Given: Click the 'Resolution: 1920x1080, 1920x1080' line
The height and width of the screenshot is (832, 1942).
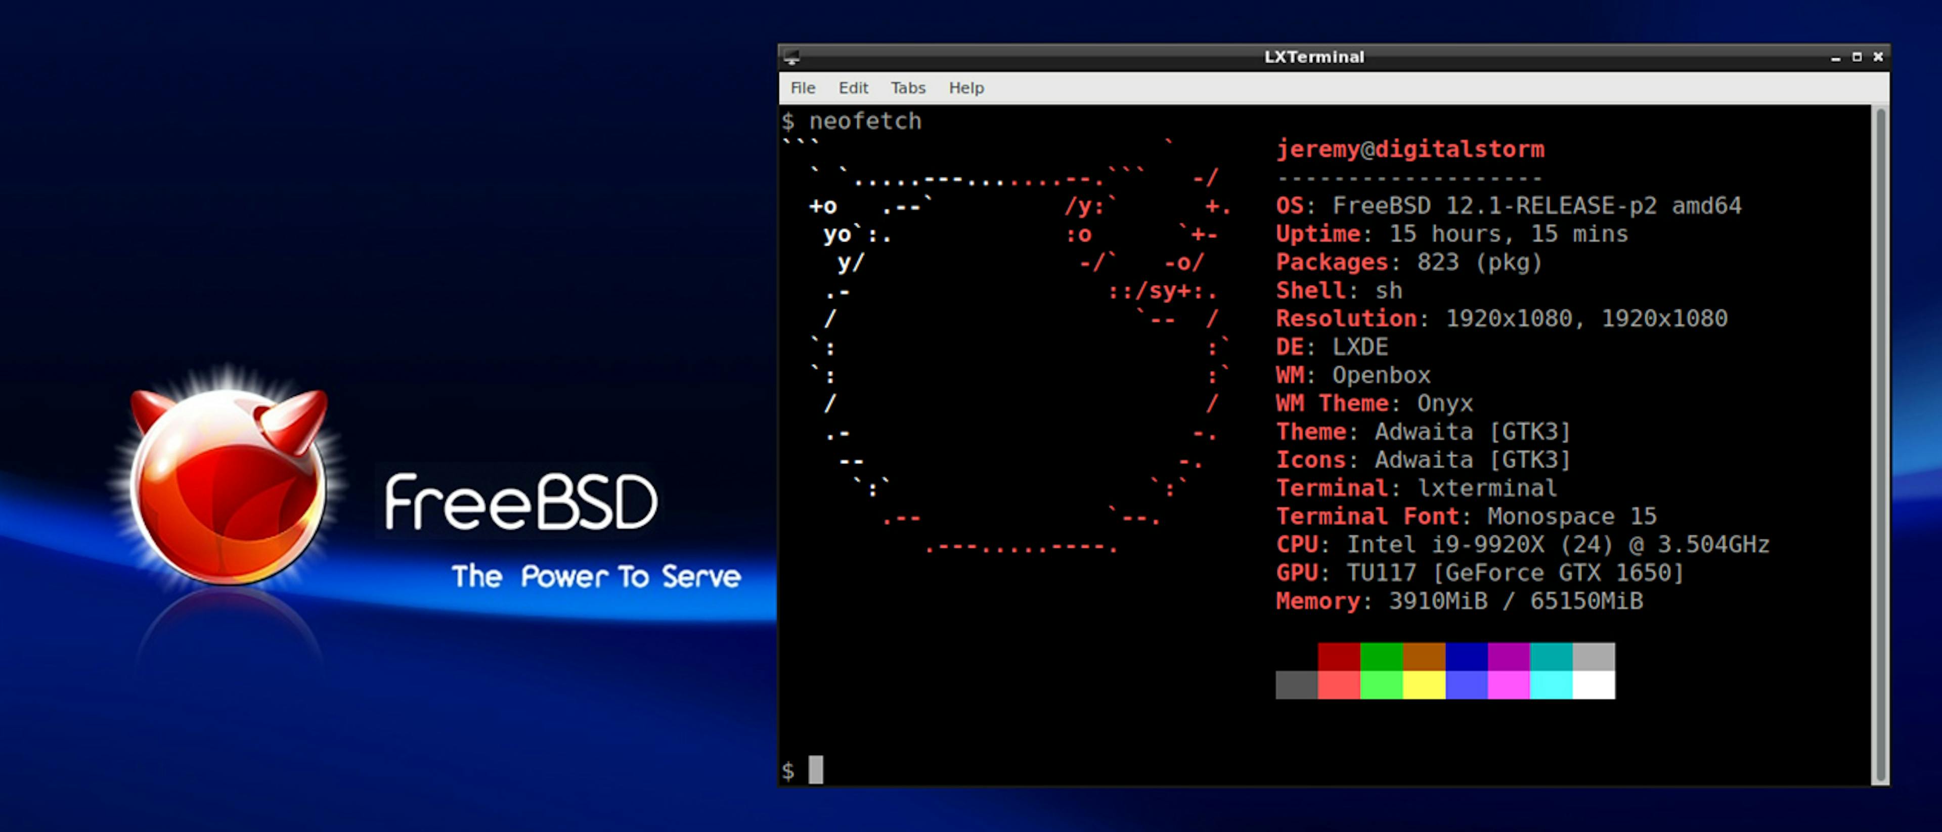Looking at the screenshot, I should tap(1502, 319).
